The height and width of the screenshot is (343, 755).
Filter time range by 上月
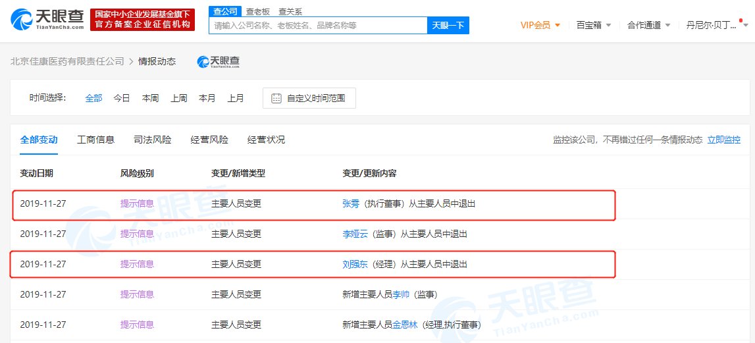point(236,98)
